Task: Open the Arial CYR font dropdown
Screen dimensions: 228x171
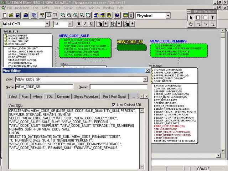Action: [47, 24]
